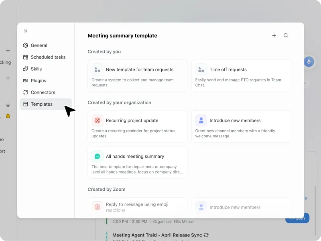Switch to the Connectors section
Image resolution: width=321 pixels, height=241 pixels.
tap(46, 92)
